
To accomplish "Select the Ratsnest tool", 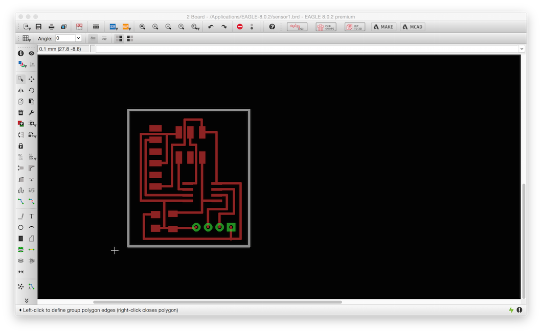I will [21, 287].
